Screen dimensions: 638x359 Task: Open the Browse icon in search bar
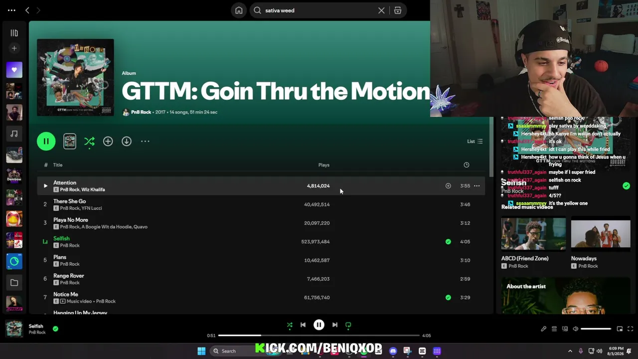click(x=398, y=10)
